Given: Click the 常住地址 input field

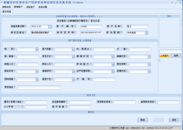Looking at the screenshot, I should 39,88.
